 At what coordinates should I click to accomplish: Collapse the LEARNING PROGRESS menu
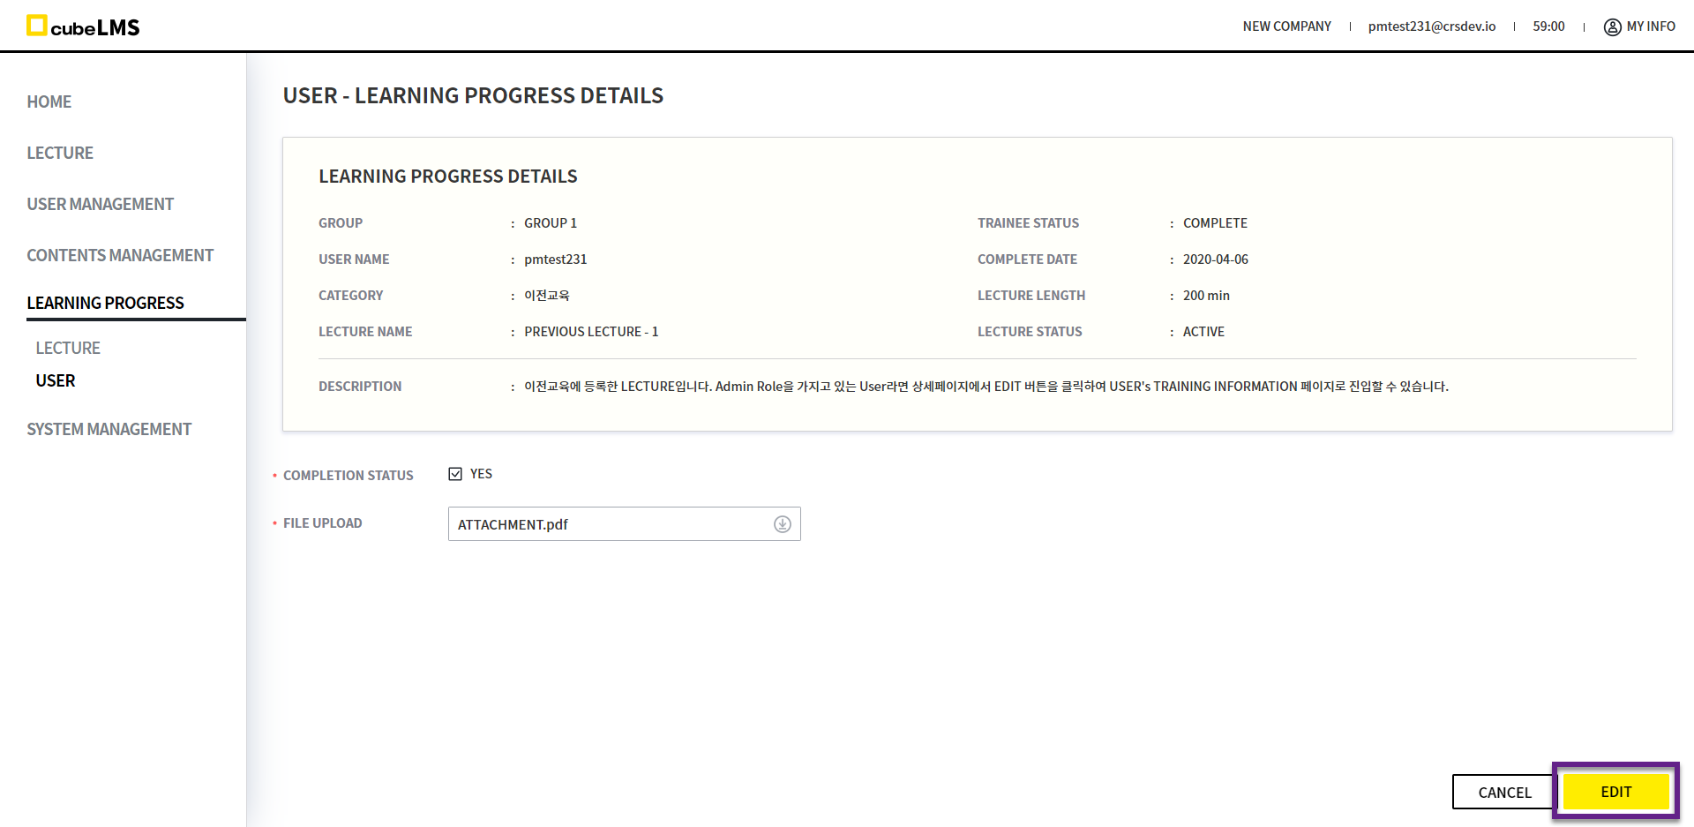coord(105,303)
